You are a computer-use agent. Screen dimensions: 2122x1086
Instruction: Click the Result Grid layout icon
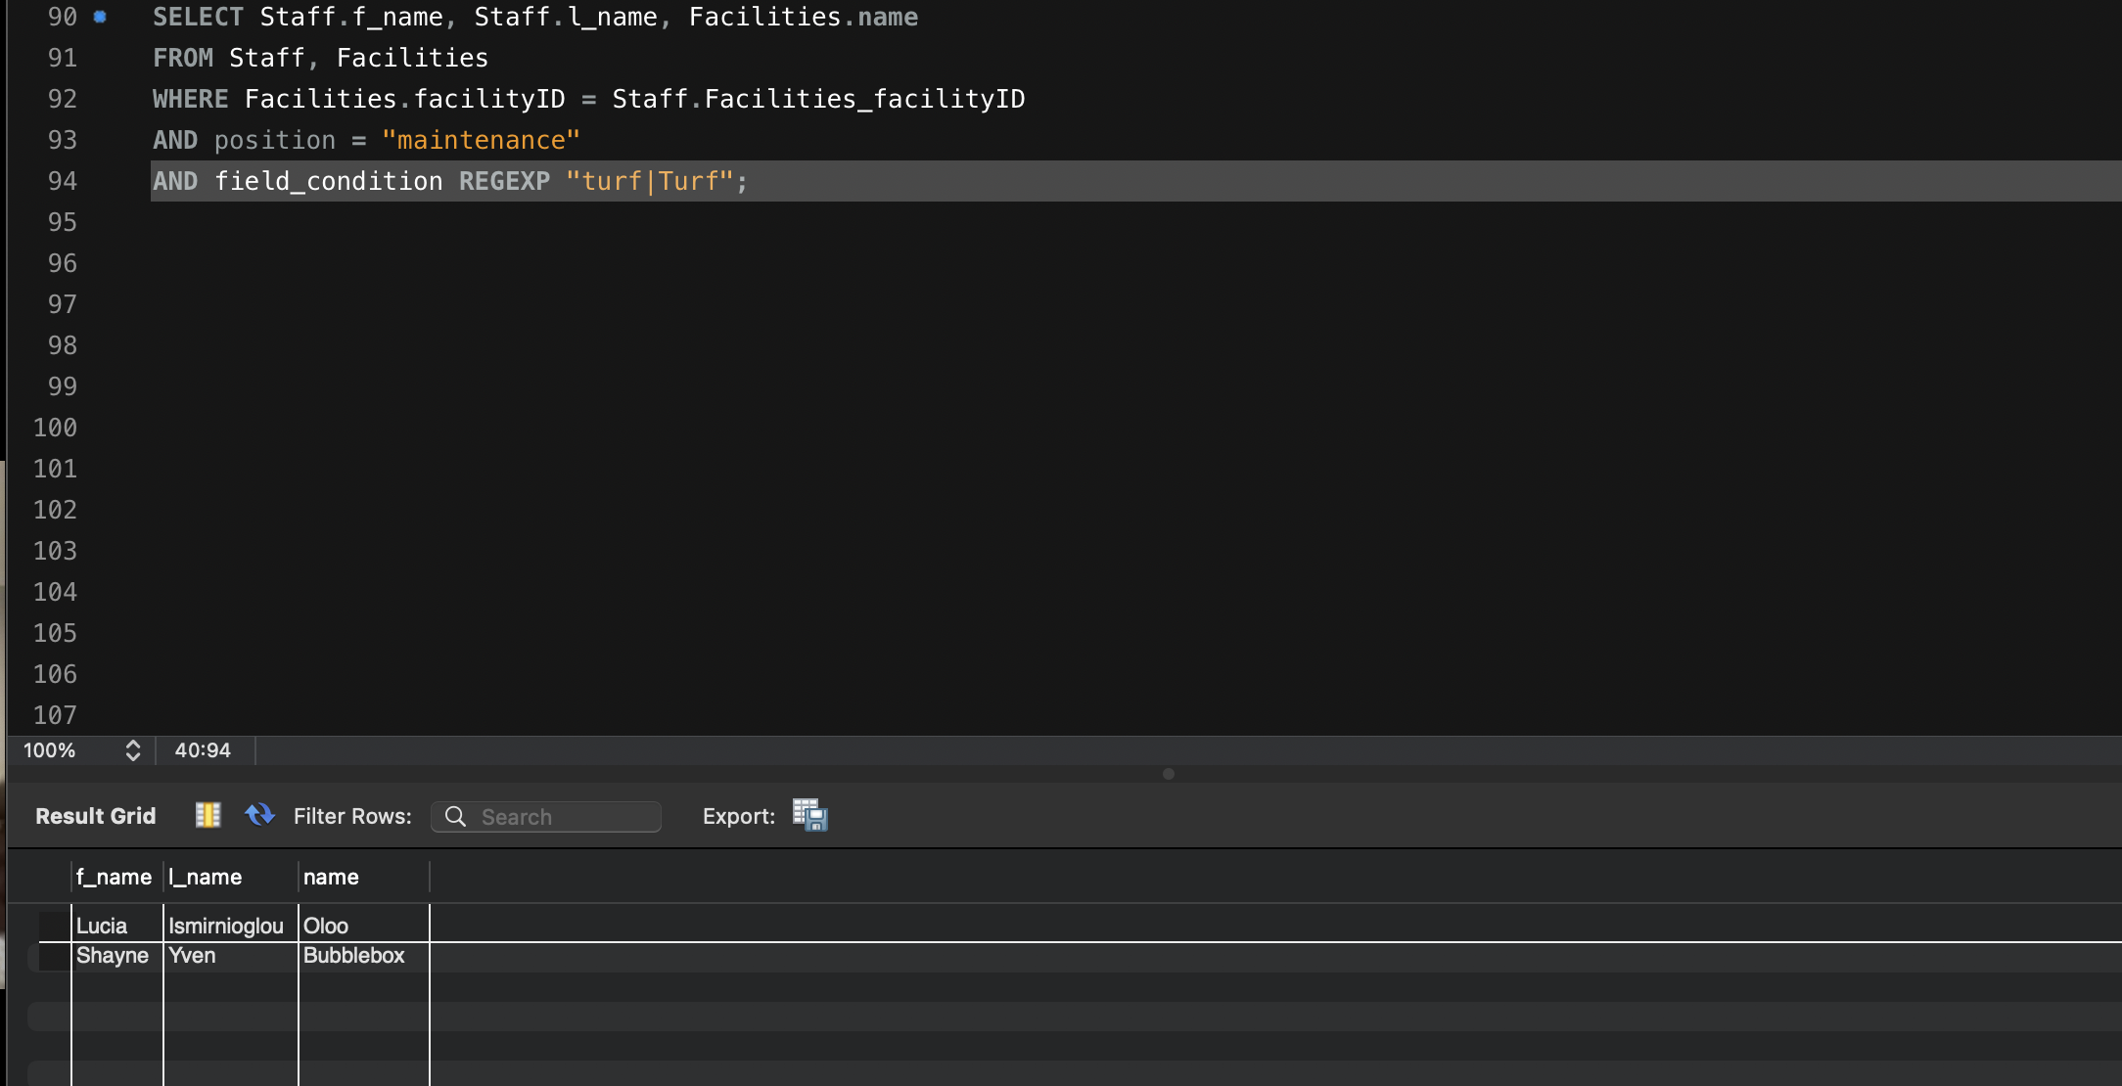(207, 815)
